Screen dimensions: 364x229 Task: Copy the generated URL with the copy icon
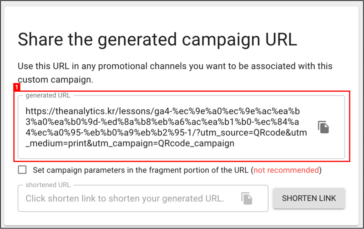click(x=323, y=127)
